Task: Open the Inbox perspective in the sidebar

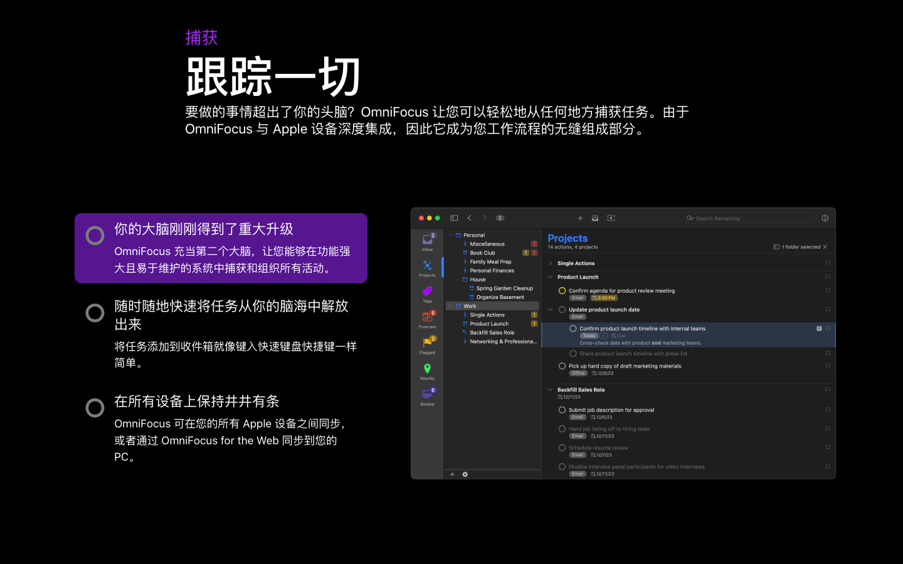Action: [427, 242]
